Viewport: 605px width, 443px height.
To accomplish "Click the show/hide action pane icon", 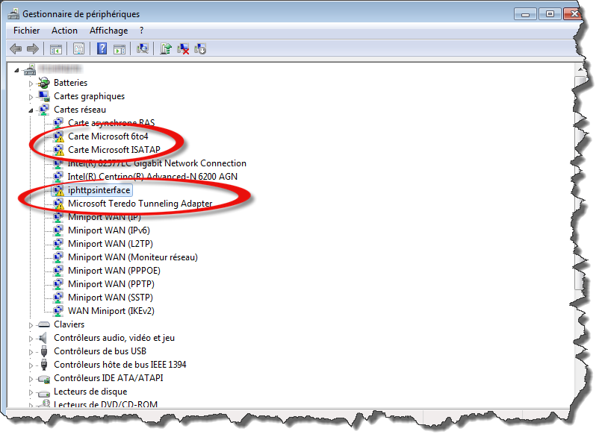I will pos(120,49).
